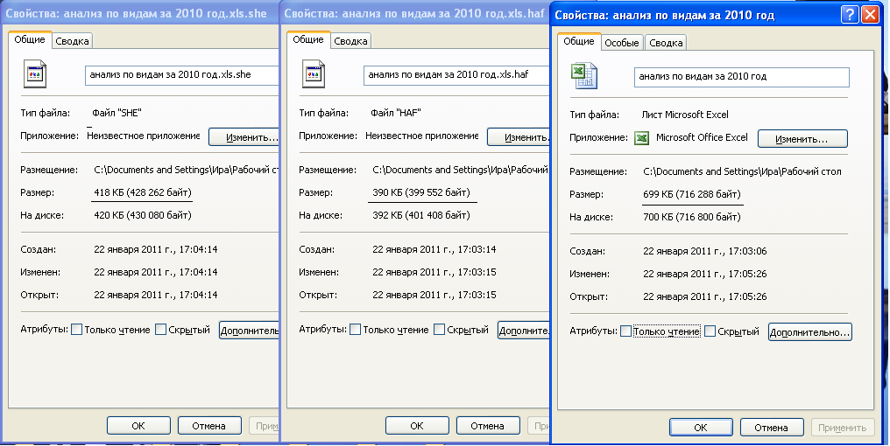Open the Сводка tab in the right dialog
The image size is (890, 446).
[666, 42]
